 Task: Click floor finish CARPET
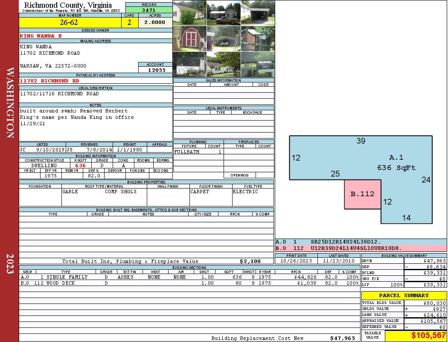[x=200, y=192]
